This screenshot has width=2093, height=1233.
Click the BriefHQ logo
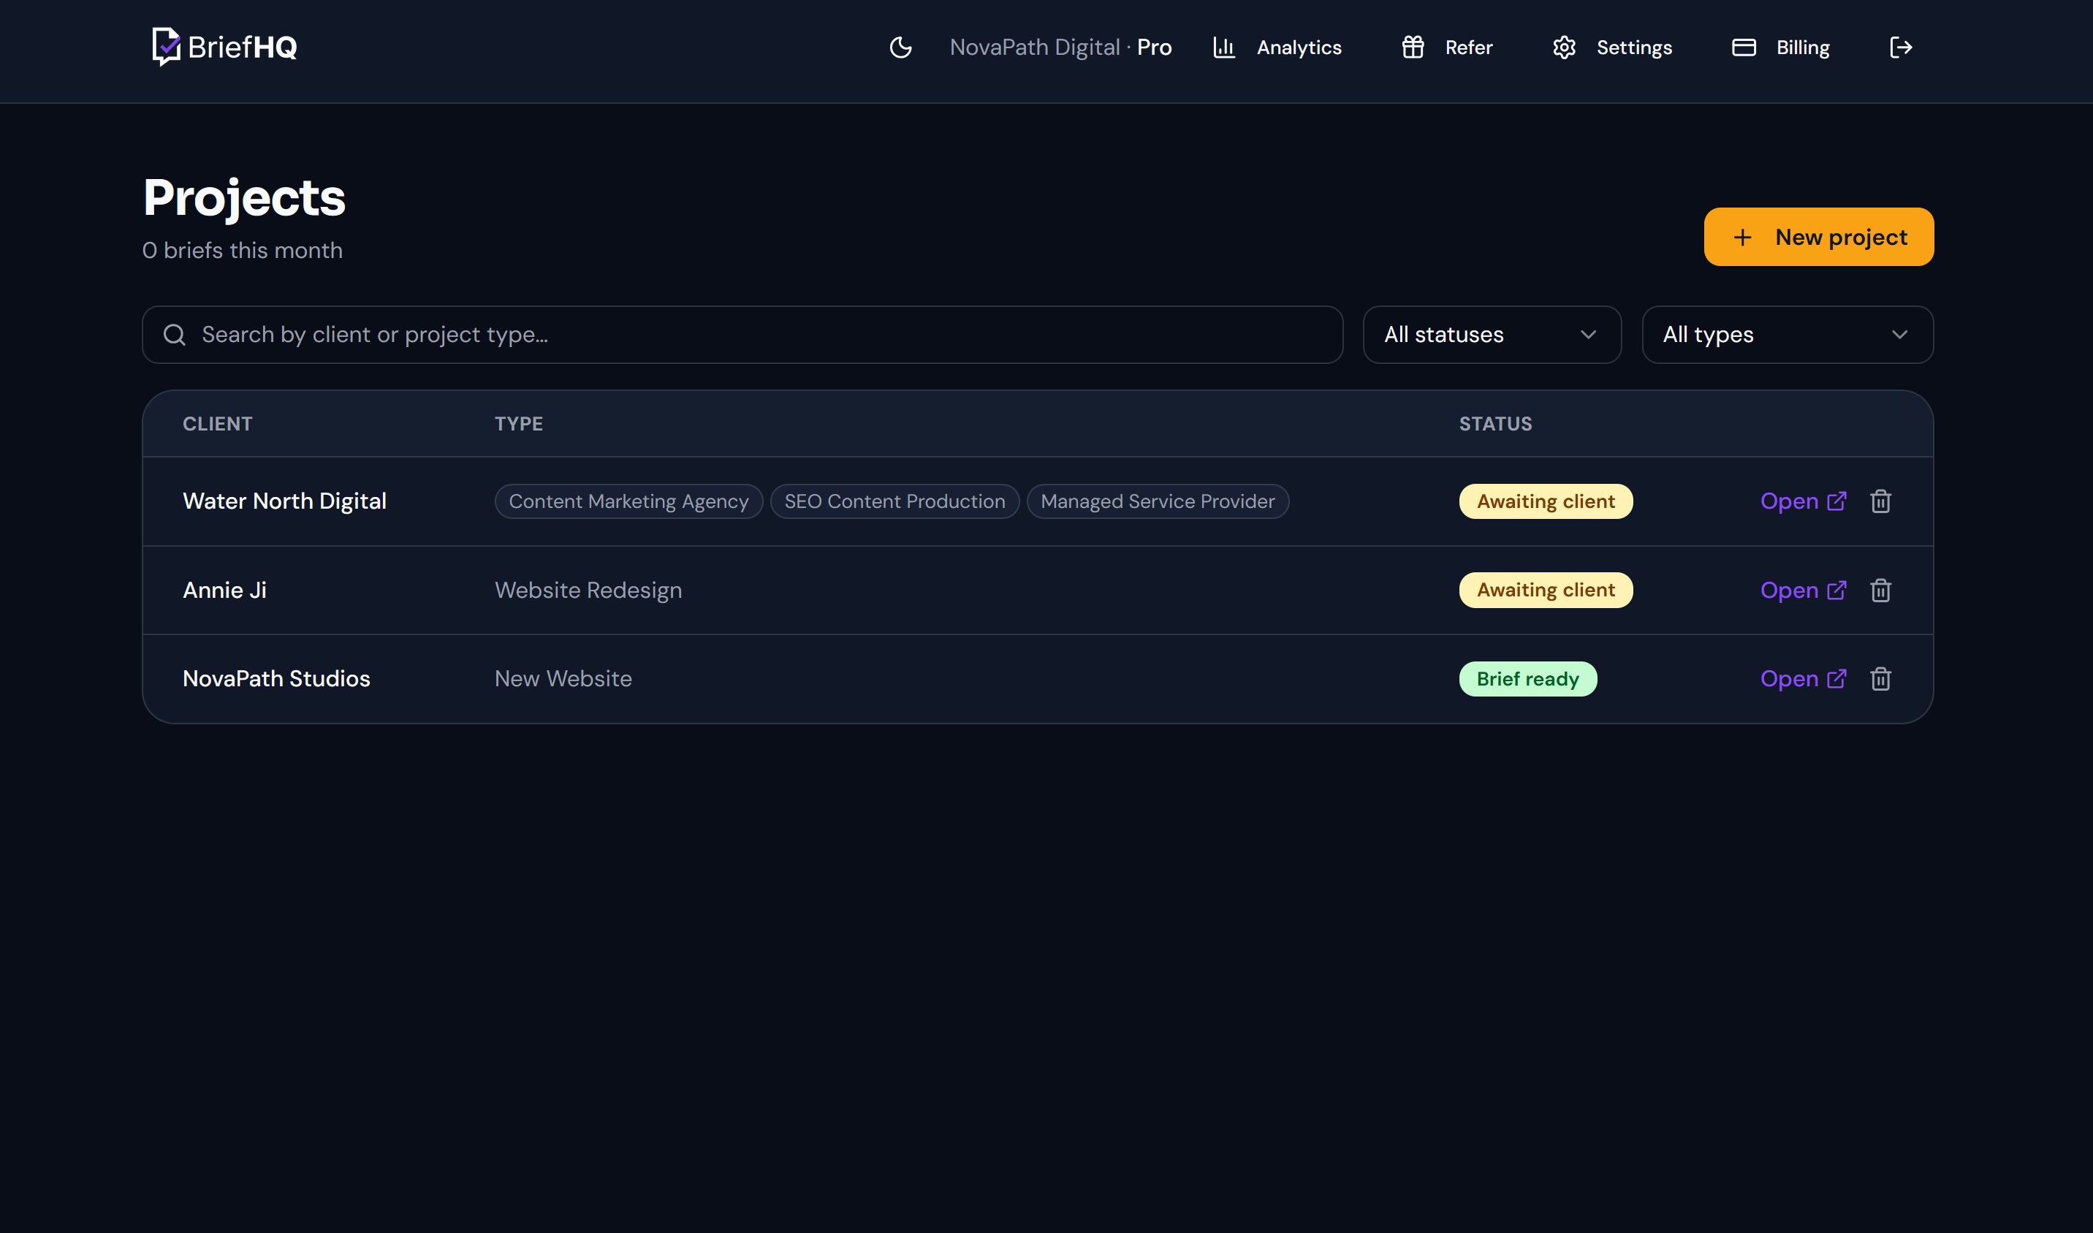(224, 48)
